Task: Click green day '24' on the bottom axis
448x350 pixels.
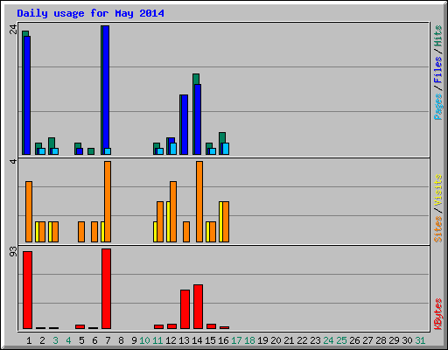Action: [x=328, y=340]
